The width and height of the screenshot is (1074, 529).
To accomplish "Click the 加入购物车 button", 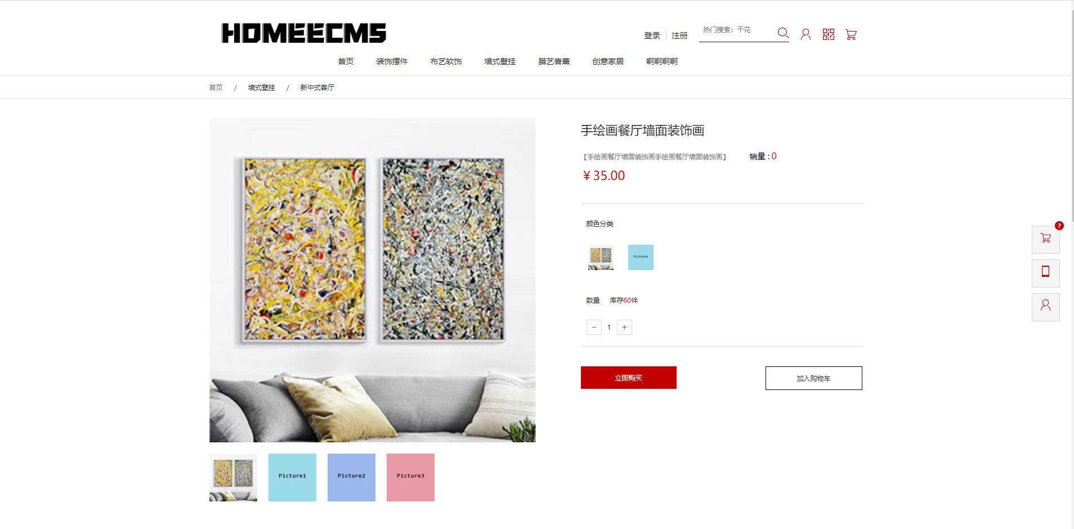I will (x=813, y=378).
